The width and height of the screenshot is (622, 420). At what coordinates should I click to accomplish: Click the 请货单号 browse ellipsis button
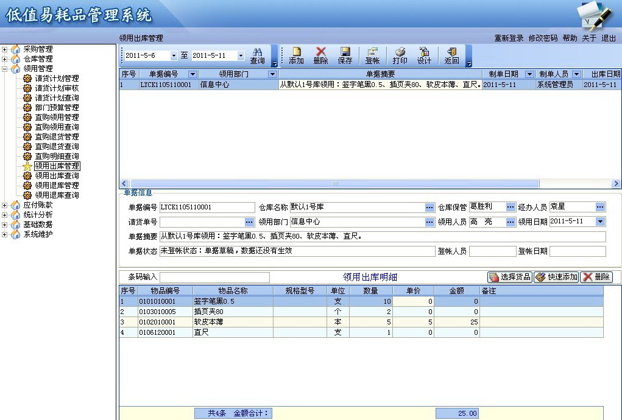point(249,222)
